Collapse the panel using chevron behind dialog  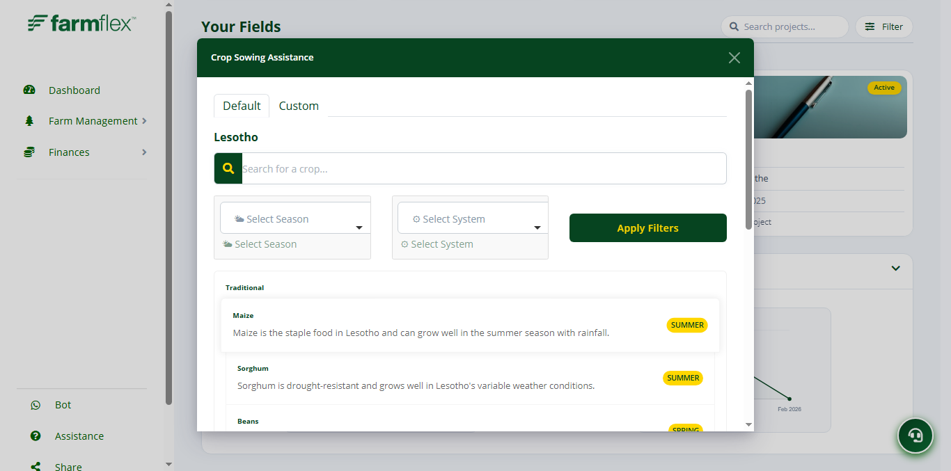896,269
